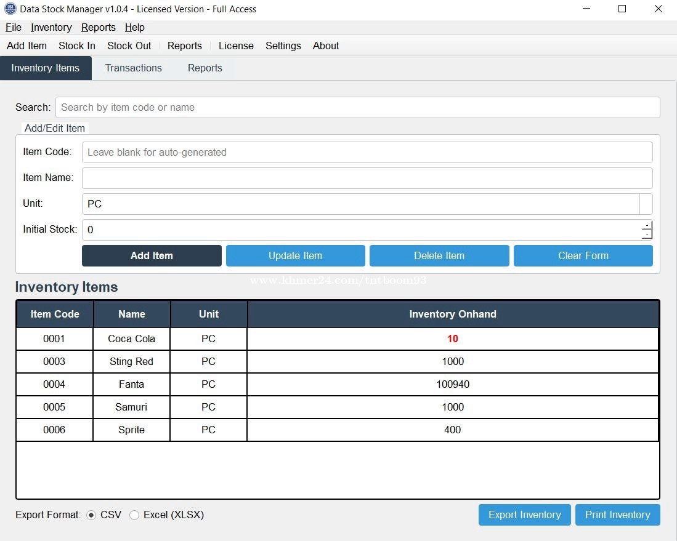This screenshot has height=541, width=677.
Task: Click the PC unit cell for Sprite
Action: click(209, 430)
